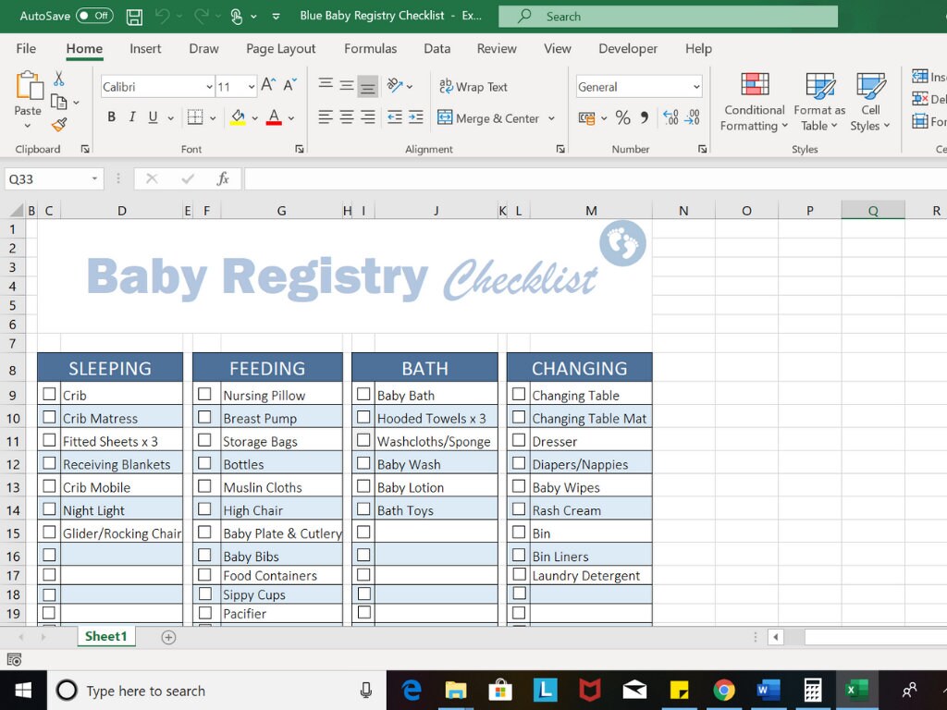Tick the Nursing Pillow checkbox
The image size is (947, 710).
point(206,395)
